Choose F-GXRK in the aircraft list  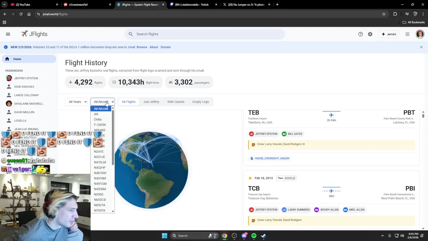coord(101,125)
